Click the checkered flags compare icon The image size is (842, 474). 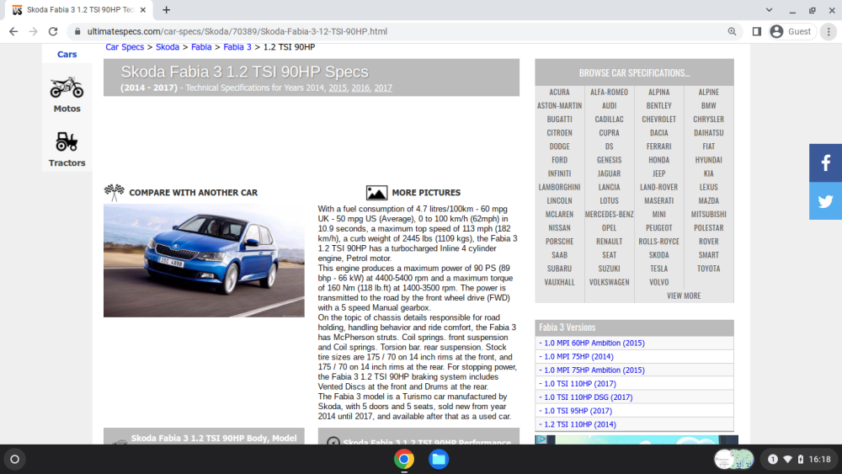tap(114, 192)
